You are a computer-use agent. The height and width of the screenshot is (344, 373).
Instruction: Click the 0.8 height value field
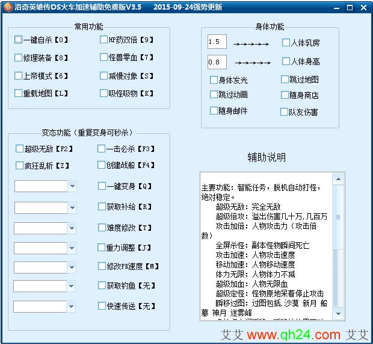pos(217,62)
